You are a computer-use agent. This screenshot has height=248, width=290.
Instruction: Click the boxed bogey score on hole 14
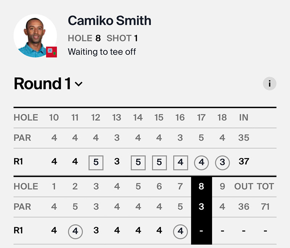point(138,162)
